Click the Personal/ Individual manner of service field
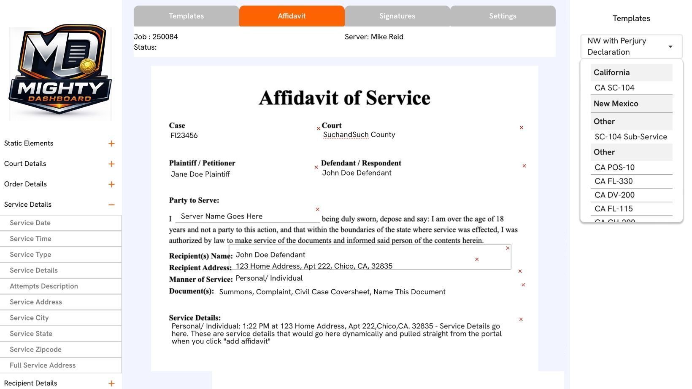This screenshot has height=389, width=692. click(x=269, y=278)
